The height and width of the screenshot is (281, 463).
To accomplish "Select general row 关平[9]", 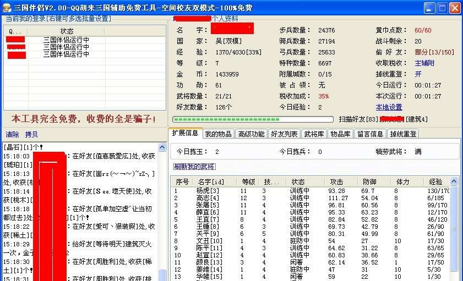I will (x=310, y=234).
